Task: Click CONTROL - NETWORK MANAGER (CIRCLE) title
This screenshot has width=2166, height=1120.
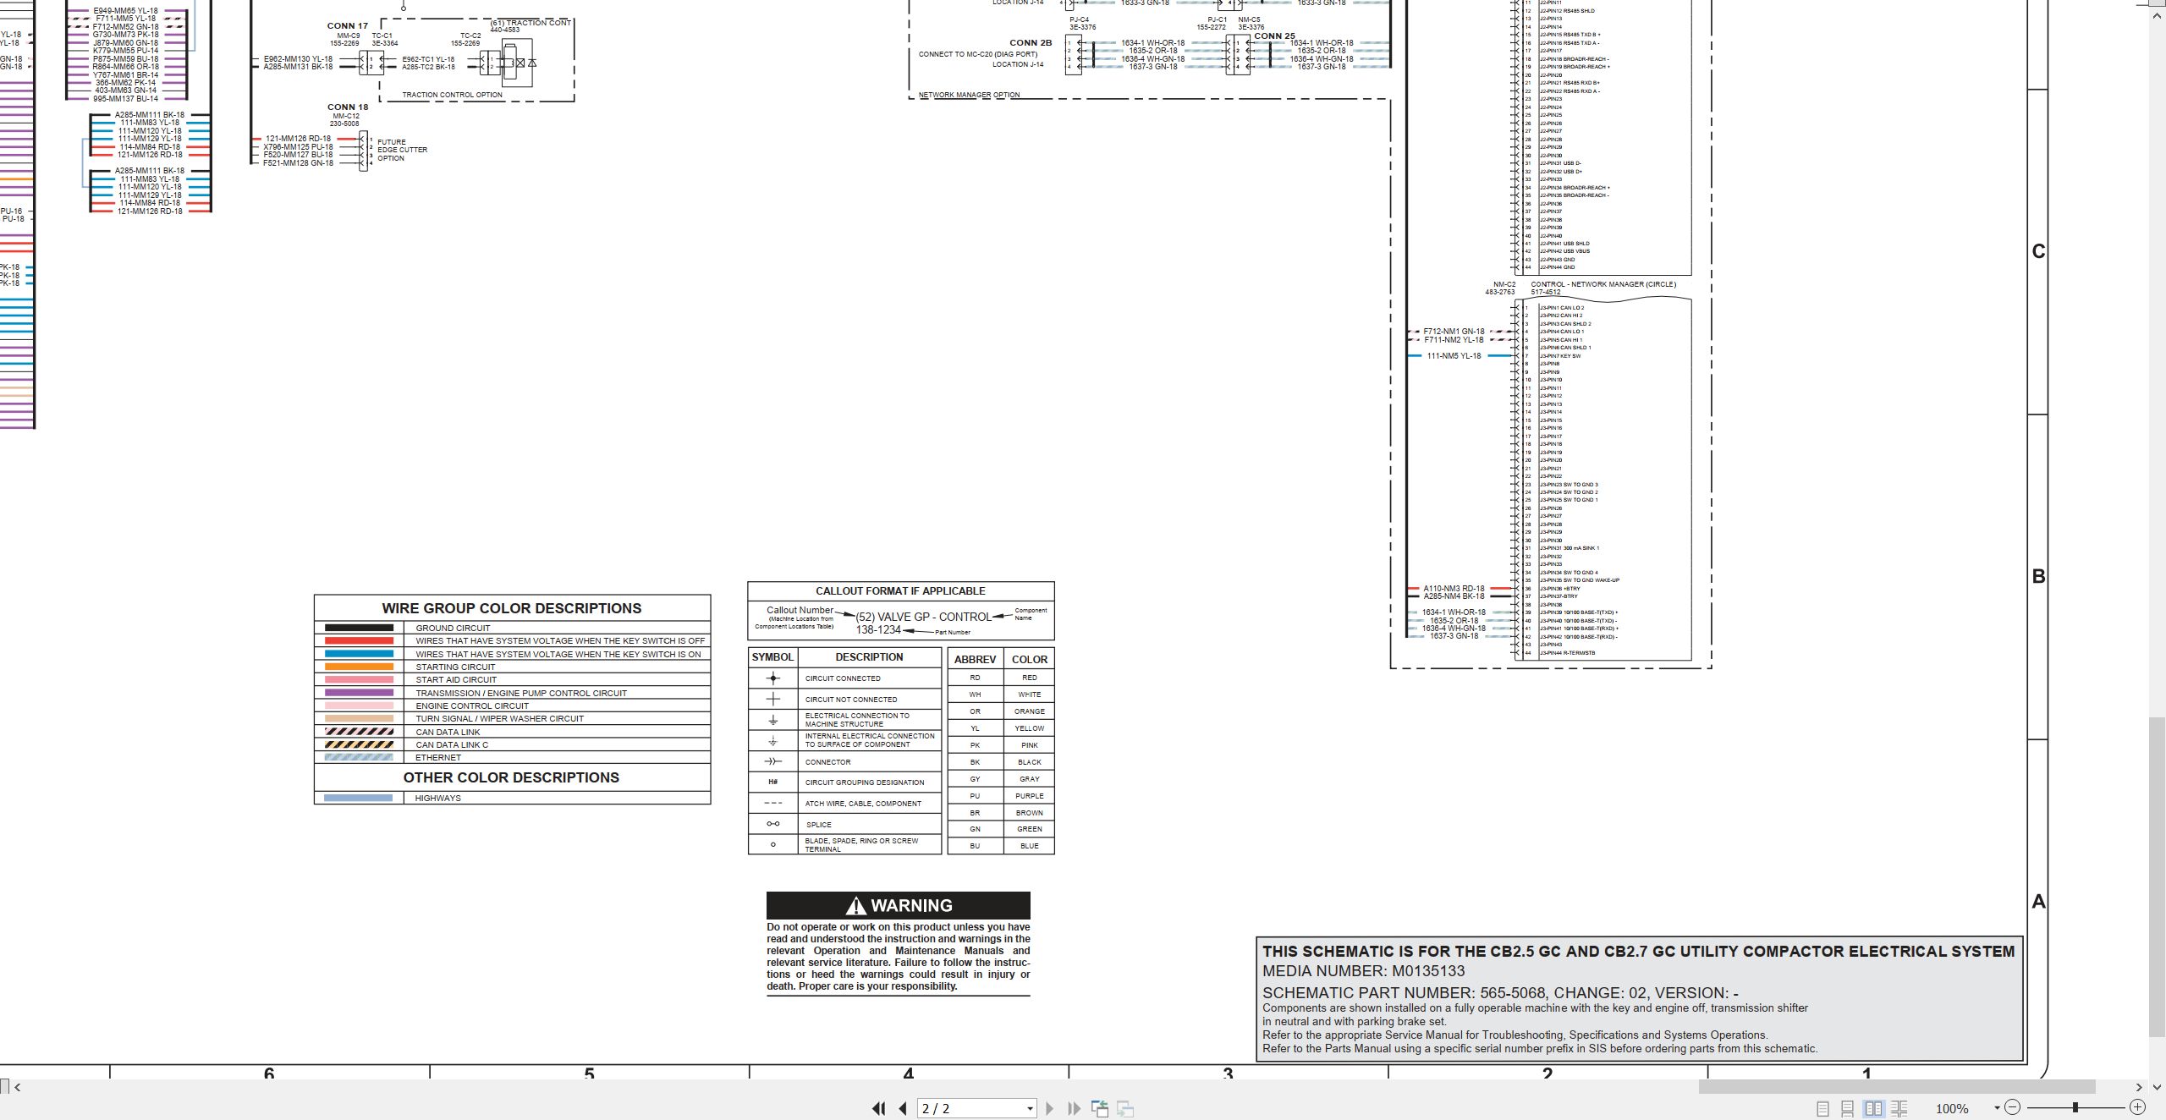Action: [x=1603, y=284]
